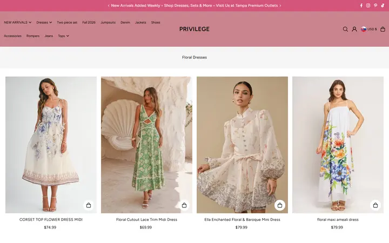Open the Shoes category
Image resolution: width=389 pixels, height=243 pixels.
156,22
